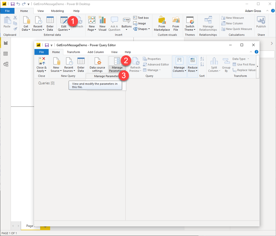Click New Quick Measure in Calculations group
The height and width of the screenshot is (236, 276).
[236, 29]
